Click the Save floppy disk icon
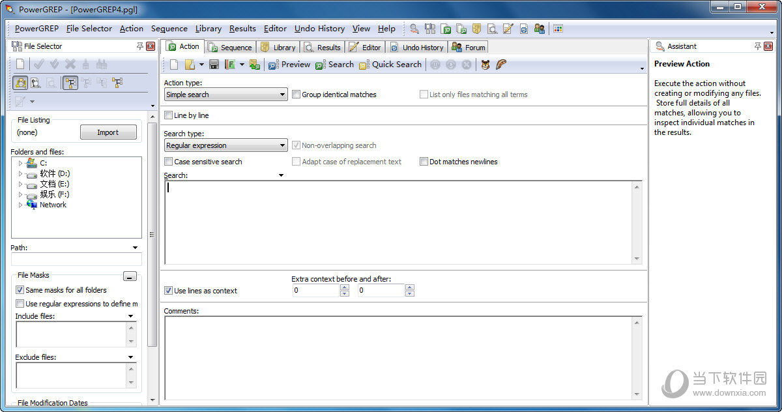Image resolution: width=782 pixels, height=412 pixels. (214, 65)
